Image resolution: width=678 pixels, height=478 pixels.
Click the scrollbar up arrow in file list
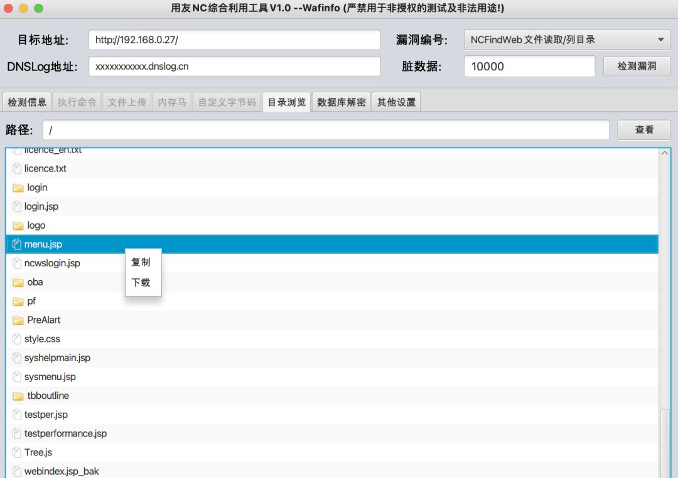pos(665,153)
